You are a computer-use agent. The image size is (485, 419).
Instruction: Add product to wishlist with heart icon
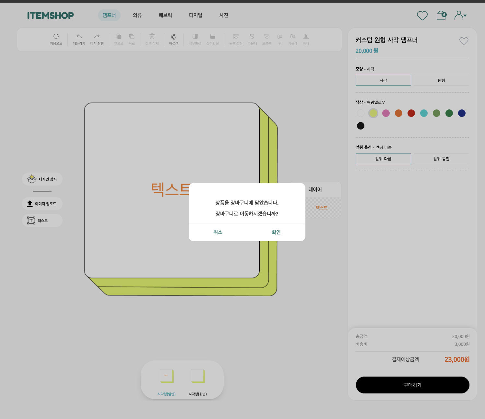464,41
